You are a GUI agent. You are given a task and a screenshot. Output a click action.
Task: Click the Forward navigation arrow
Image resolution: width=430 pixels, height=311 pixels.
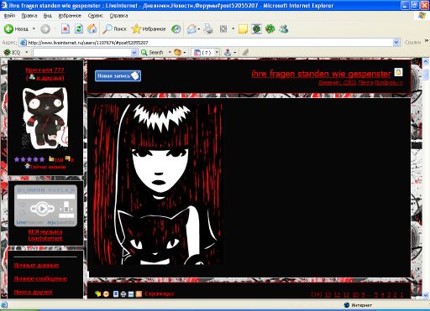(45, 29)
